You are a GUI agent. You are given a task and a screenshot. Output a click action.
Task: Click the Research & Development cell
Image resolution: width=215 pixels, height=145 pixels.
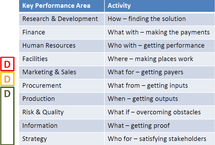(62, 19)
